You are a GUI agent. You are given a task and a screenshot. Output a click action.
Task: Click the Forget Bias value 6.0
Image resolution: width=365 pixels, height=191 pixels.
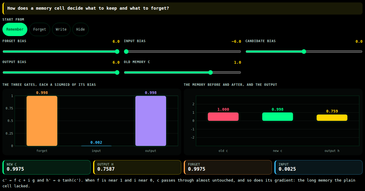116,42
